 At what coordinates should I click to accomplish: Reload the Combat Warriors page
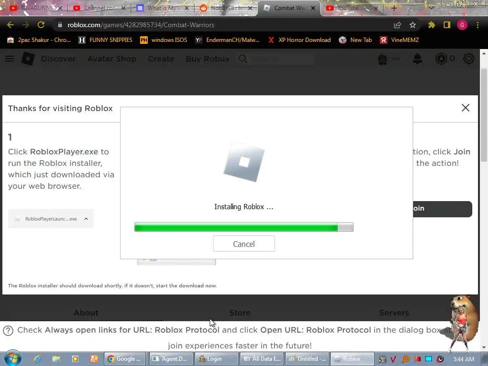click(41, 25)
